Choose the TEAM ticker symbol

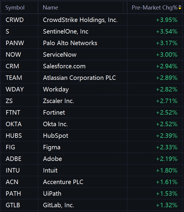coord(14,78)
